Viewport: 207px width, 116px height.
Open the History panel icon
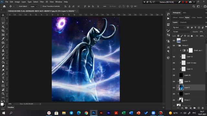pos(168,14)
